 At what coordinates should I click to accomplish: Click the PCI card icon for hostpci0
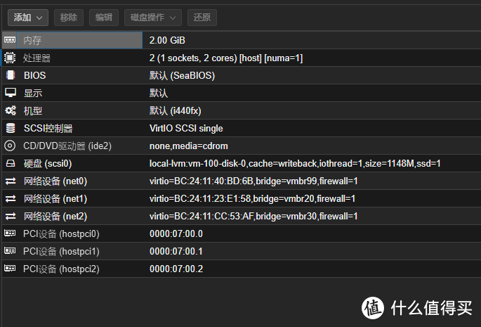(10, 233)
